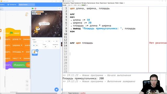
Task: Click line 13 'алг цел площадь' in the editor
Action: [81, 43]
